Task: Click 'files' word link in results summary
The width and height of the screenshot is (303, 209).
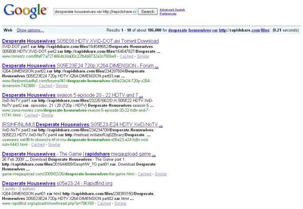Action: coord(265,30)
